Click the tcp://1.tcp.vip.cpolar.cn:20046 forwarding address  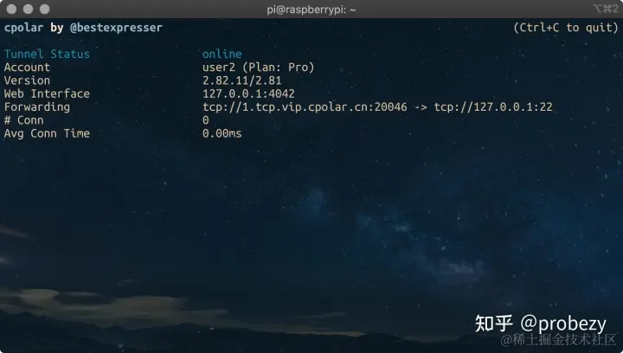pyautogui.click(x=305, y=107)
